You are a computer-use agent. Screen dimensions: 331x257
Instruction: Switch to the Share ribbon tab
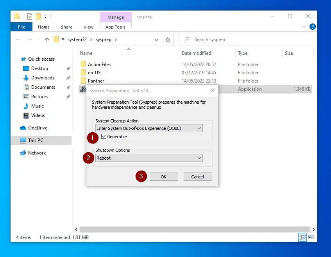pyautogui.click(x=66, y=27)
